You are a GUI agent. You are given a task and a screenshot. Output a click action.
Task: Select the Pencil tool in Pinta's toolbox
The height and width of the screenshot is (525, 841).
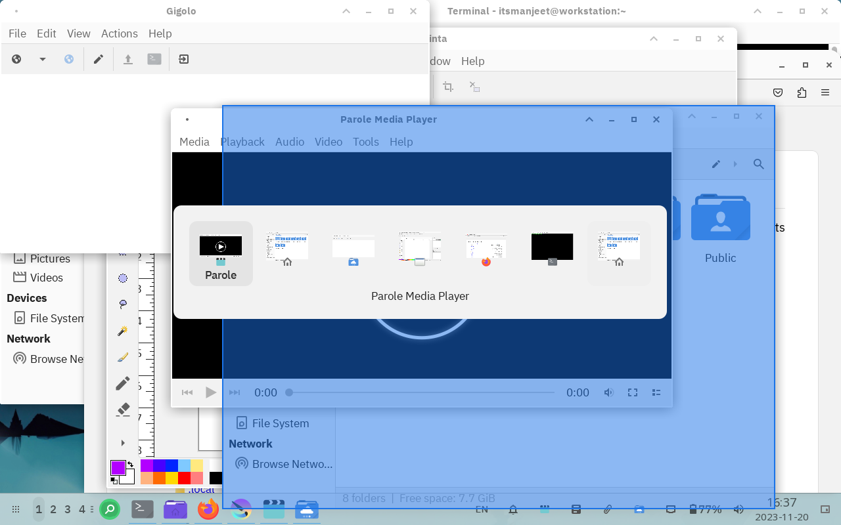[x=122, y=383]
